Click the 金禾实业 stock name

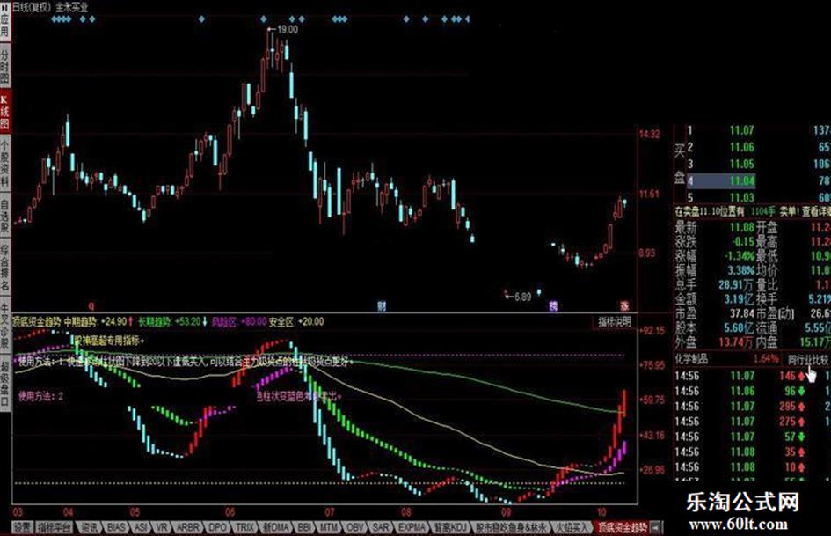(x=71, y=7)
